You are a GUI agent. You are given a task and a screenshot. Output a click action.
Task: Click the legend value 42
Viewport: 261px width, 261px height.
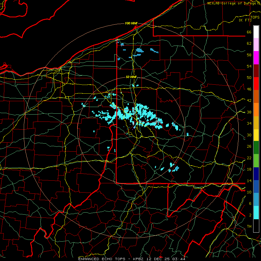249,101
